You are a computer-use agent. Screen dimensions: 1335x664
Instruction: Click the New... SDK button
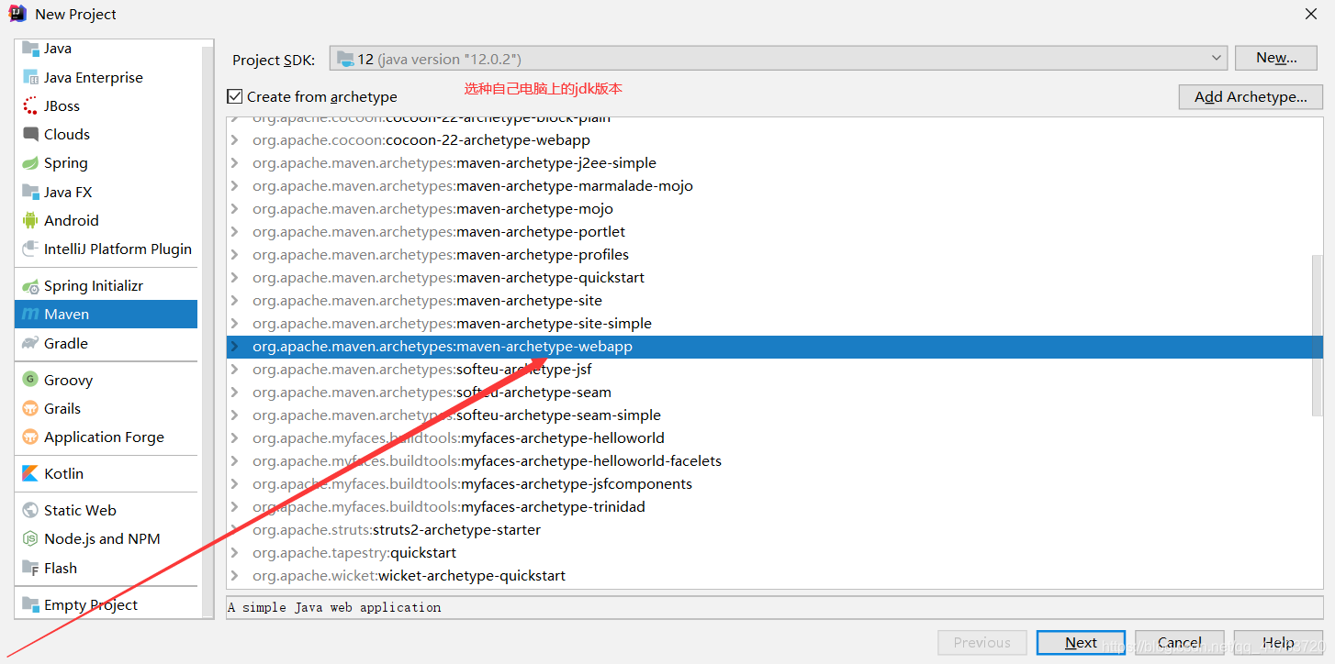tap(1276, 58)
